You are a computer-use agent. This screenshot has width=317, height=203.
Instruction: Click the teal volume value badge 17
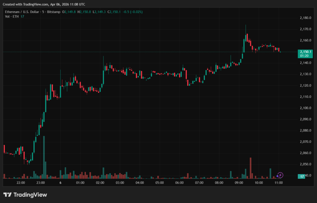pos(302,176)
